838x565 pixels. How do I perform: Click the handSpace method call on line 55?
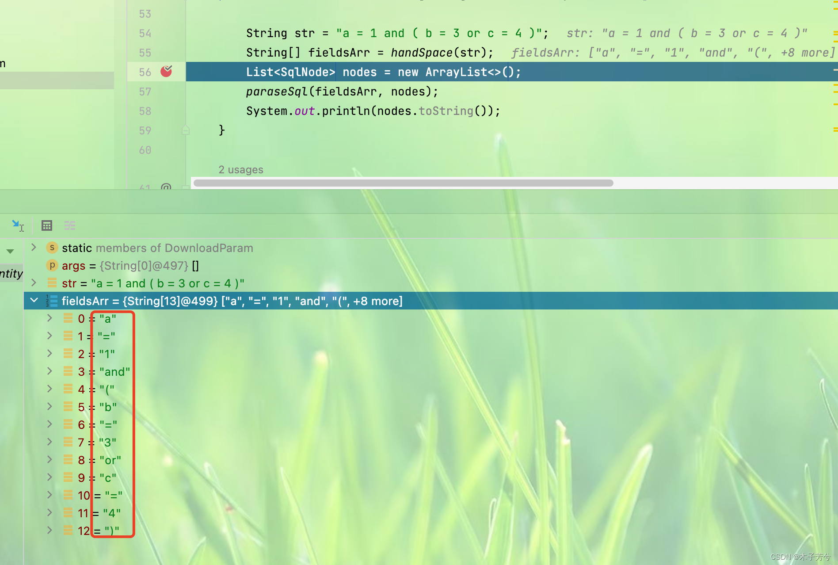point(422,53)
